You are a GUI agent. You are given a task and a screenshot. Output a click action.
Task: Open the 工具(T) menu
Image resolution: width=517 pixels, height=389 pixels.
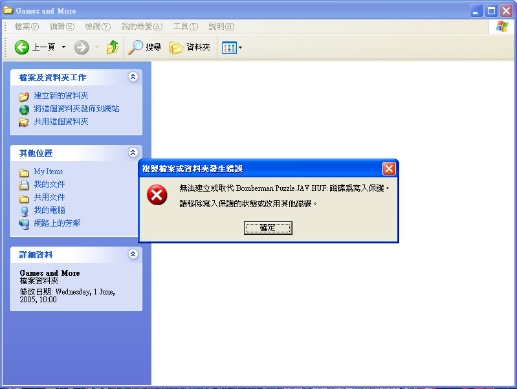(x=186, y=27)
